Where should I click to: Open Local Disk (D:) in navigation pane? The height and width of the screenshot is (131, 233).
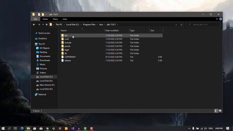(x=46, y=81)
